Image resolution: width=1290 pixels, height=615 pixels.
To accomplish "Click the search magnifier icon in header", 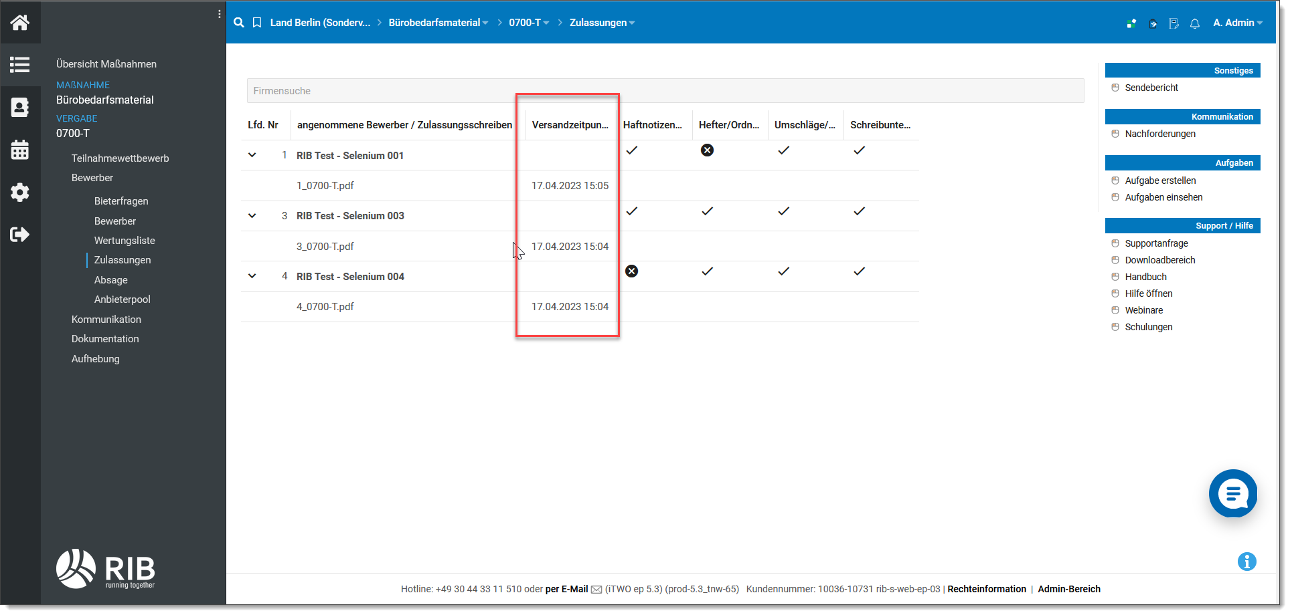I will click(x=239, y=23).
